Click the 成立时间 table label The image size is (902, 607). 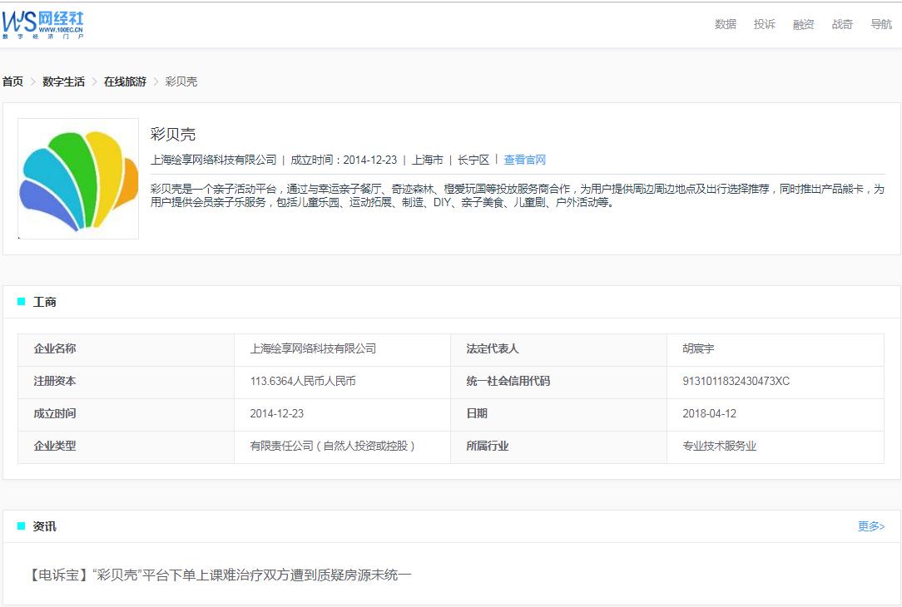point(55,413)
